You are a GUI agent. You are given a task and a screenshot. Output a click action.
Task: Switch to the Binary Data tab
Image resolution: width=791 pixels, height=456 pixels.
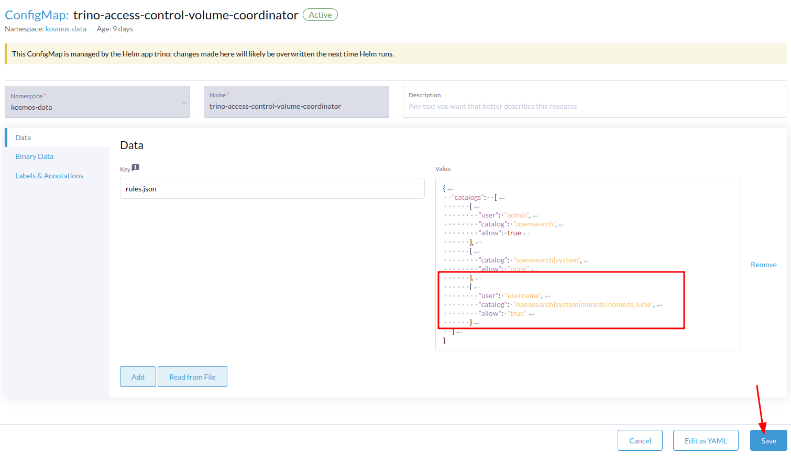tap(35, 156)
